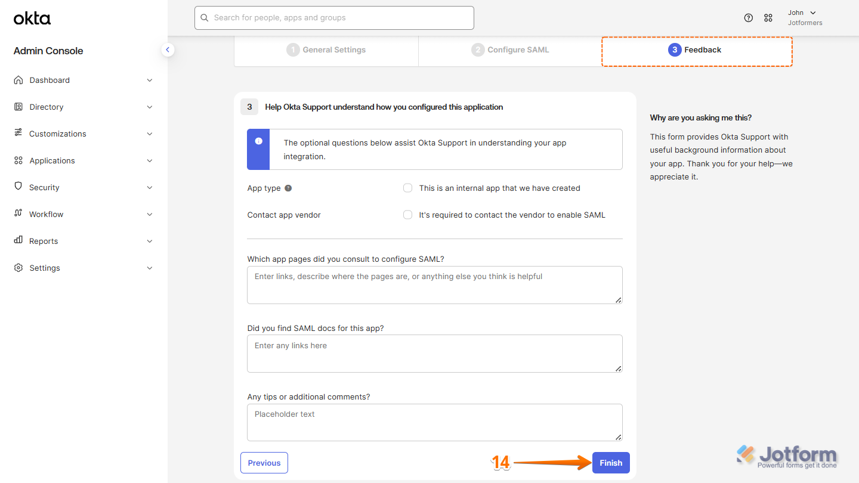
Task: Select the Feedback step tab
Action: pos(697,51)
